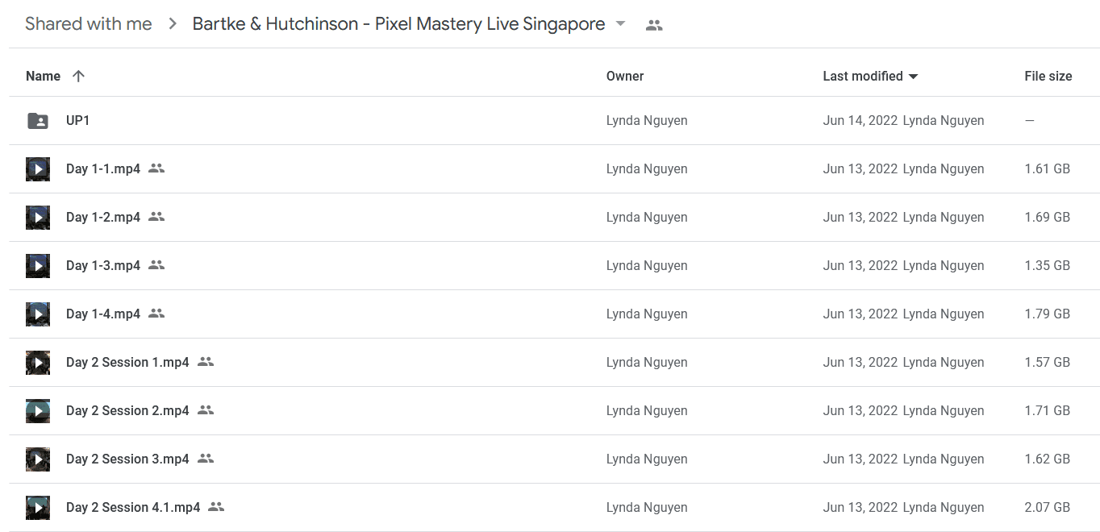Click the video thumbnail for Day 1-1.mp4
This screenshot has height=532, width=1100.
(38, 169)
